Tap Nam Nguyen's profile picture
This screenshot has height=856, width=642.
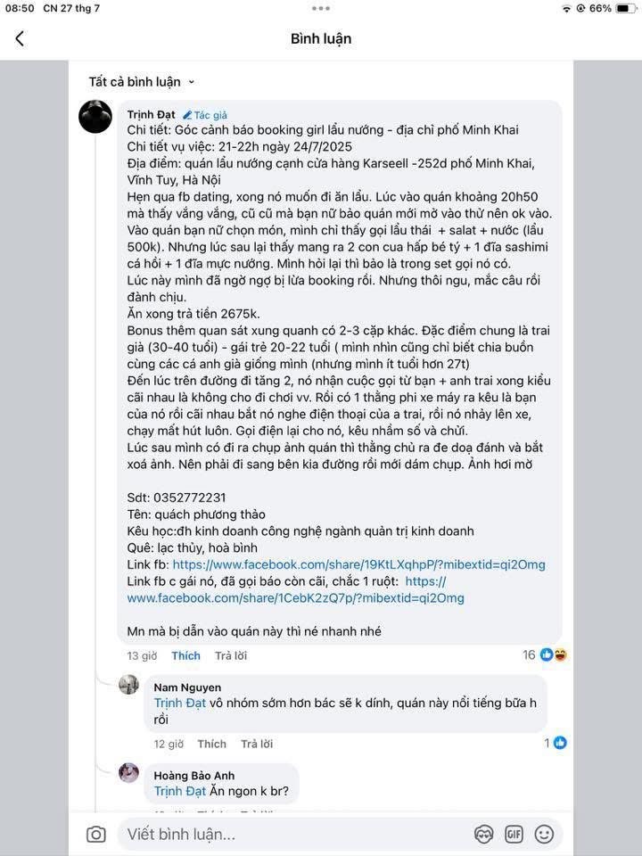click(129, 685)
